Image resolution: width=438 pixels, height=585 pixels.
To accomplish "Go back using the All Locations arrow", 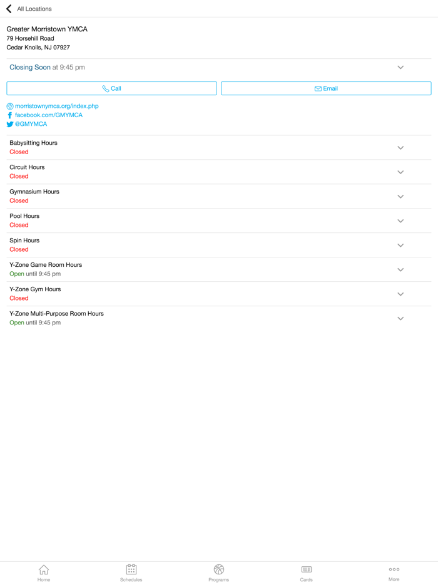I will tap(9, 9).
